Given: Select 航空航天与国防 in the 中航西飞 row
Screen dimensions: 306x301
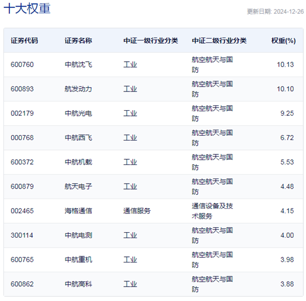Looking at the screenshot, I should tap(212, 137).
